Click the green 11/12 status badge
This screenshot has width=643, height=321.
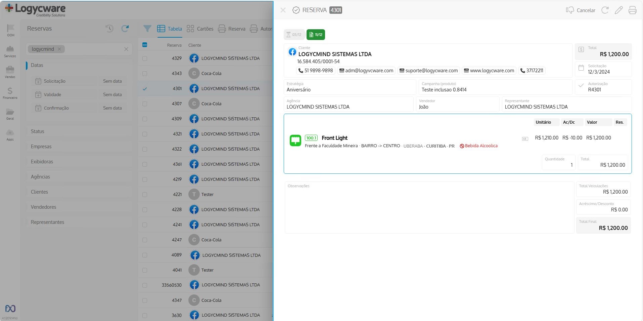316,35
